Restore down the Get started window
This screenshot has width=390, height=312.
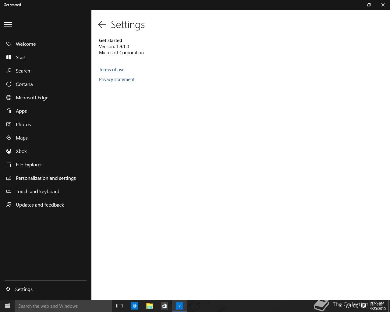(x=369, y=5)
